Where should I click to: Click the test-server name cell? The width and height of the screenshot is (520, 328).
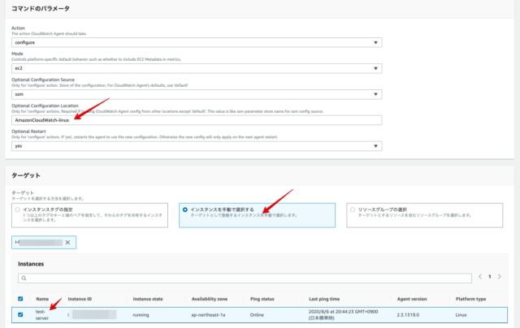(x=42, y=315)
